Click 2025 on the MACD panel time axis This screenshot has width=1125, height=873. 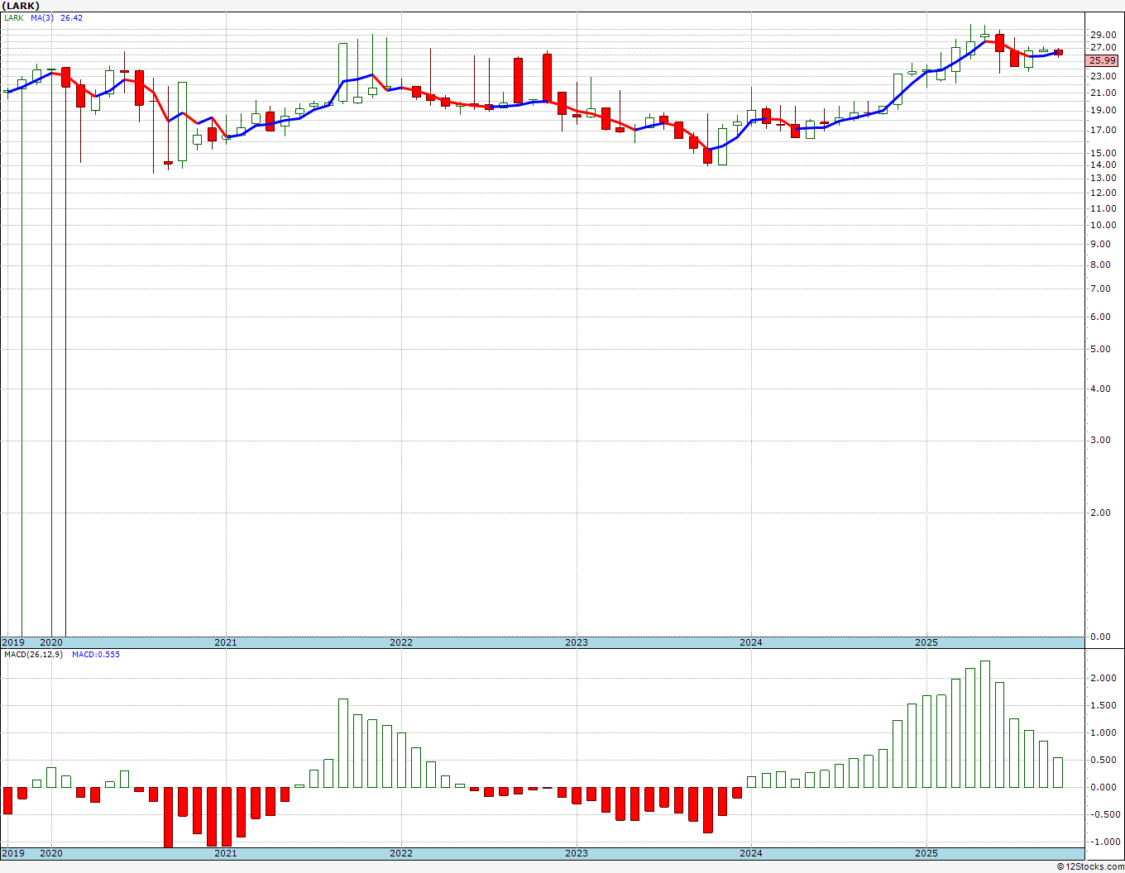pyautogui.click(x=926, y=853)
